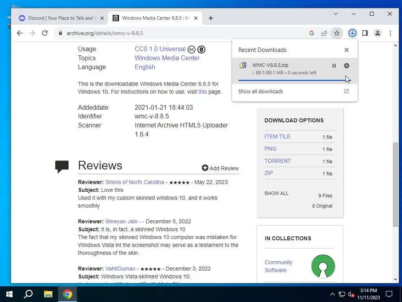
Task: Click the '1 file' count beside ZIP
Action: click(327, 173)
